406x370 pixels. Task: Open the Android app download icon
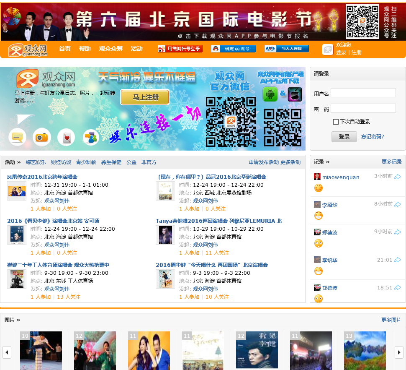270,94
